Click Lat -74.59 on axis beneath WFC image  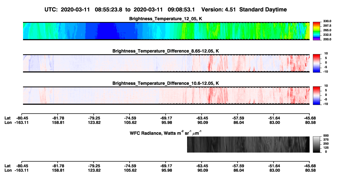tap(130, 166)
